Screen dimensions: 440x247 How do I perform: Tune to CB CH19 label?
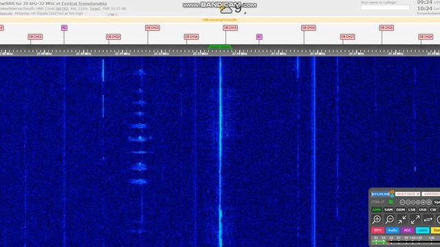(426, 36)
